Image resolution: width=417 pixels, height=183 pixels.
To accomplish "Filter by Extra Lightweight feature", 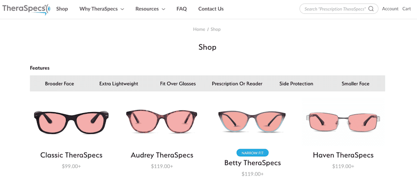I will pos(119,84).
